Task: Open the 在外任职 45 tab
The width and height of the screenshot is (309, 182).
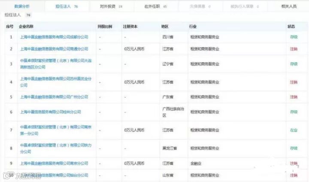Action: click(155, 6)
